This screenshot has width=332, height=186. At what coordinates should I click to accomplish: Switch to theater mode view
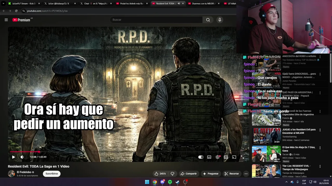226,157
